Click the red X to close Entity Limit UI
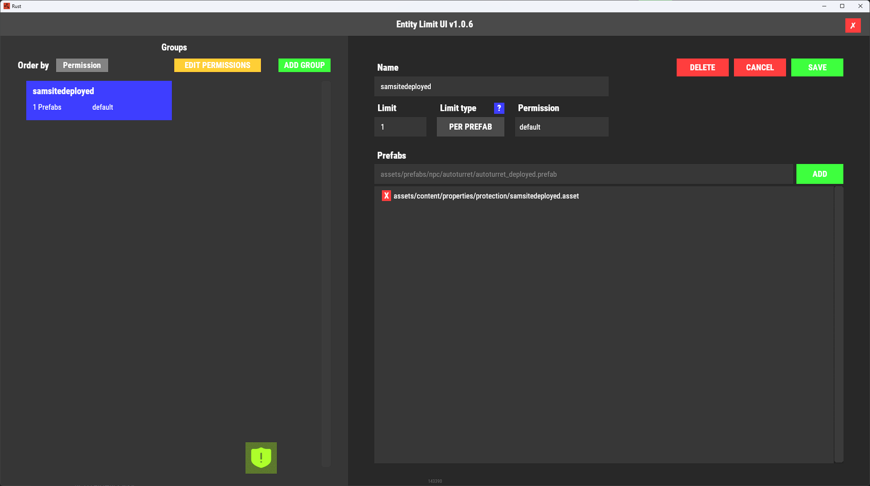The image size is (870, 486). [x=852, y=25]
